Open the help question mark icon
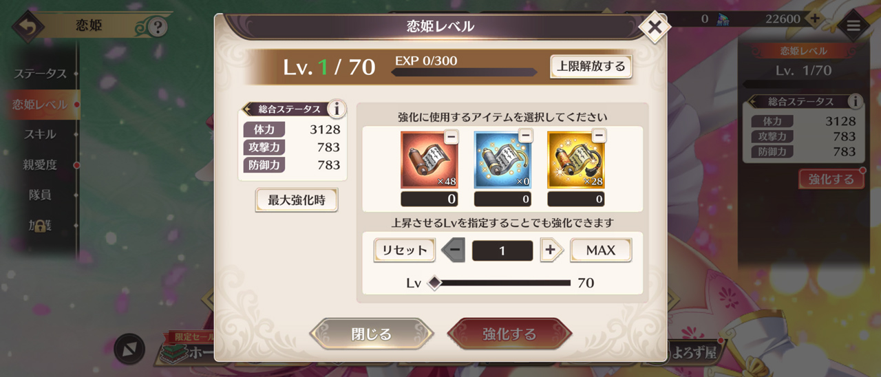 point(158,28)
